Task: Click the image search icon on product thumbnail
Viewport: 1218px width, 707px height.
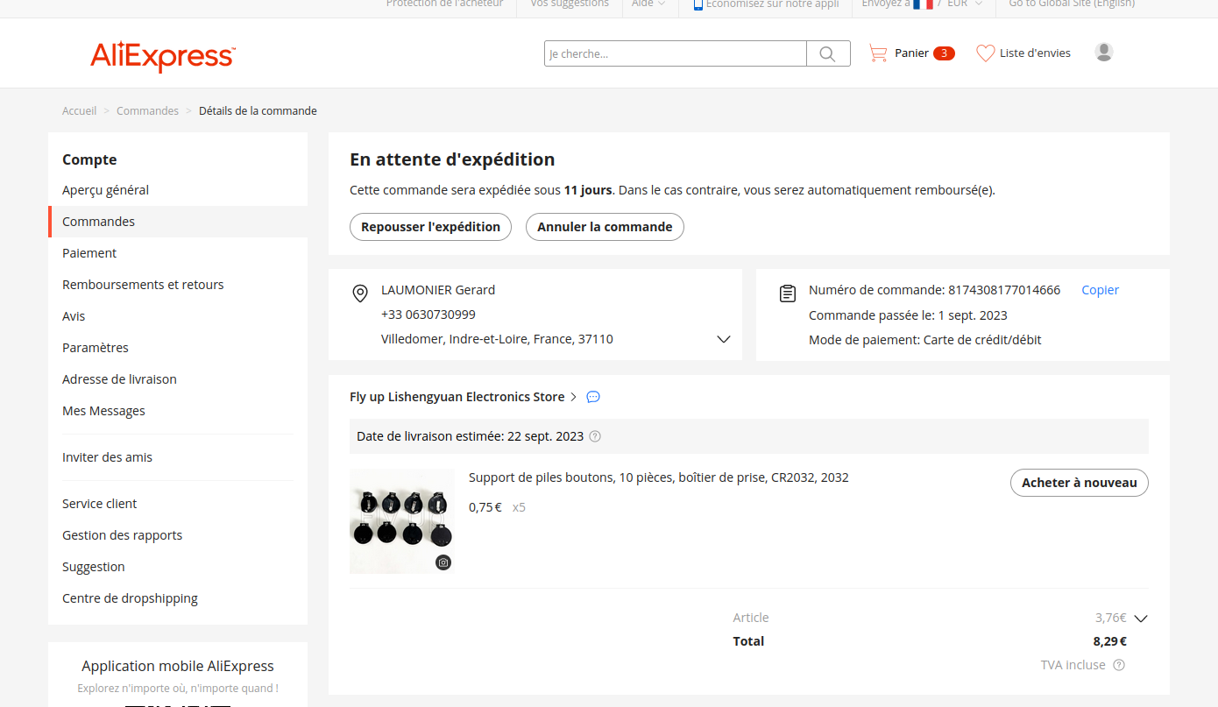Action: [x=443, y=562]
